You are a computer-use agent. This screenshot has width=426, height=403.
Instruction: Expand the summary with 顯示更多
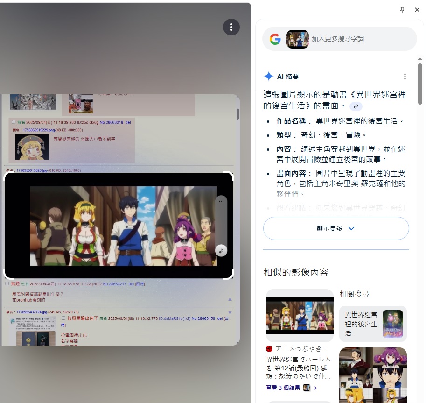(x=336, y=228)
